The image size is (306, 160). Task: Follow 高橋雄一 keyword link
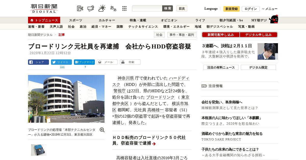point(156,110)
